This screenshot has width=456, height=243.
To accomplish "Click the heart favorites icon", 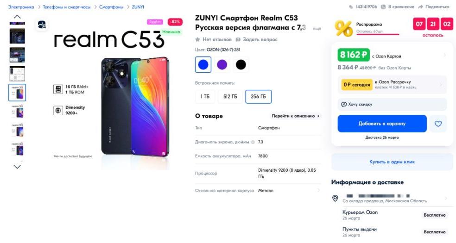I will (x=438, y=124).
